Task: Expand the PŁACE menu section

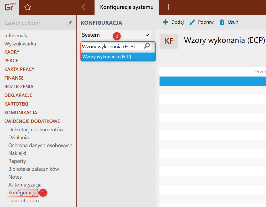Action: 11,61
